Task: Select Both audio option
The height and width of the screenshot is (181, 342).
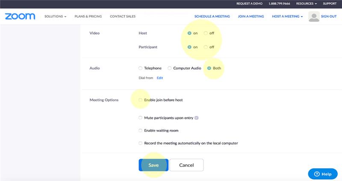Action: (x=209, y=68)
